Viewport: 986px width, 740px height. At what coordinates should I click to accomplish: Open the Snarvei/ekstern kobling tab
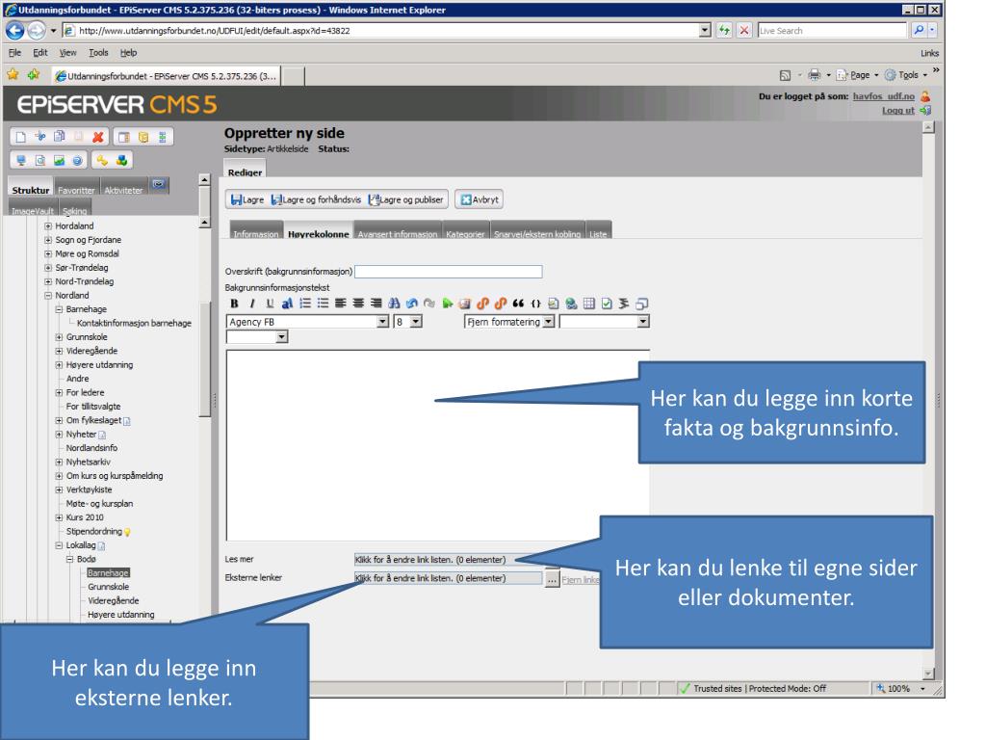pos(537,231)
